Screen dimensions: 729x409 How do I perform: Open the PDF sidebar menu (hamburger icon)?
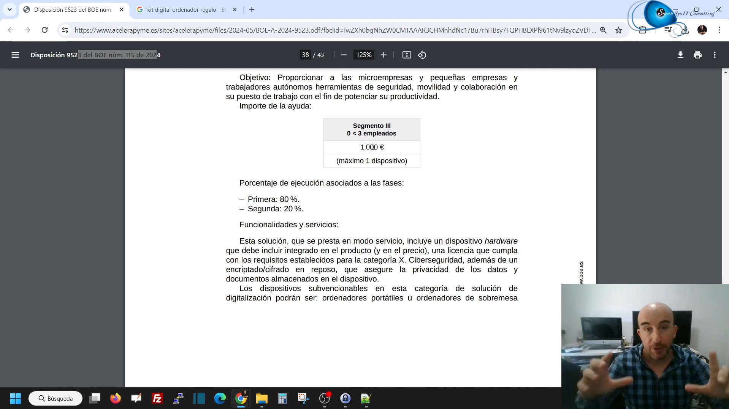(x=15, y=55)
